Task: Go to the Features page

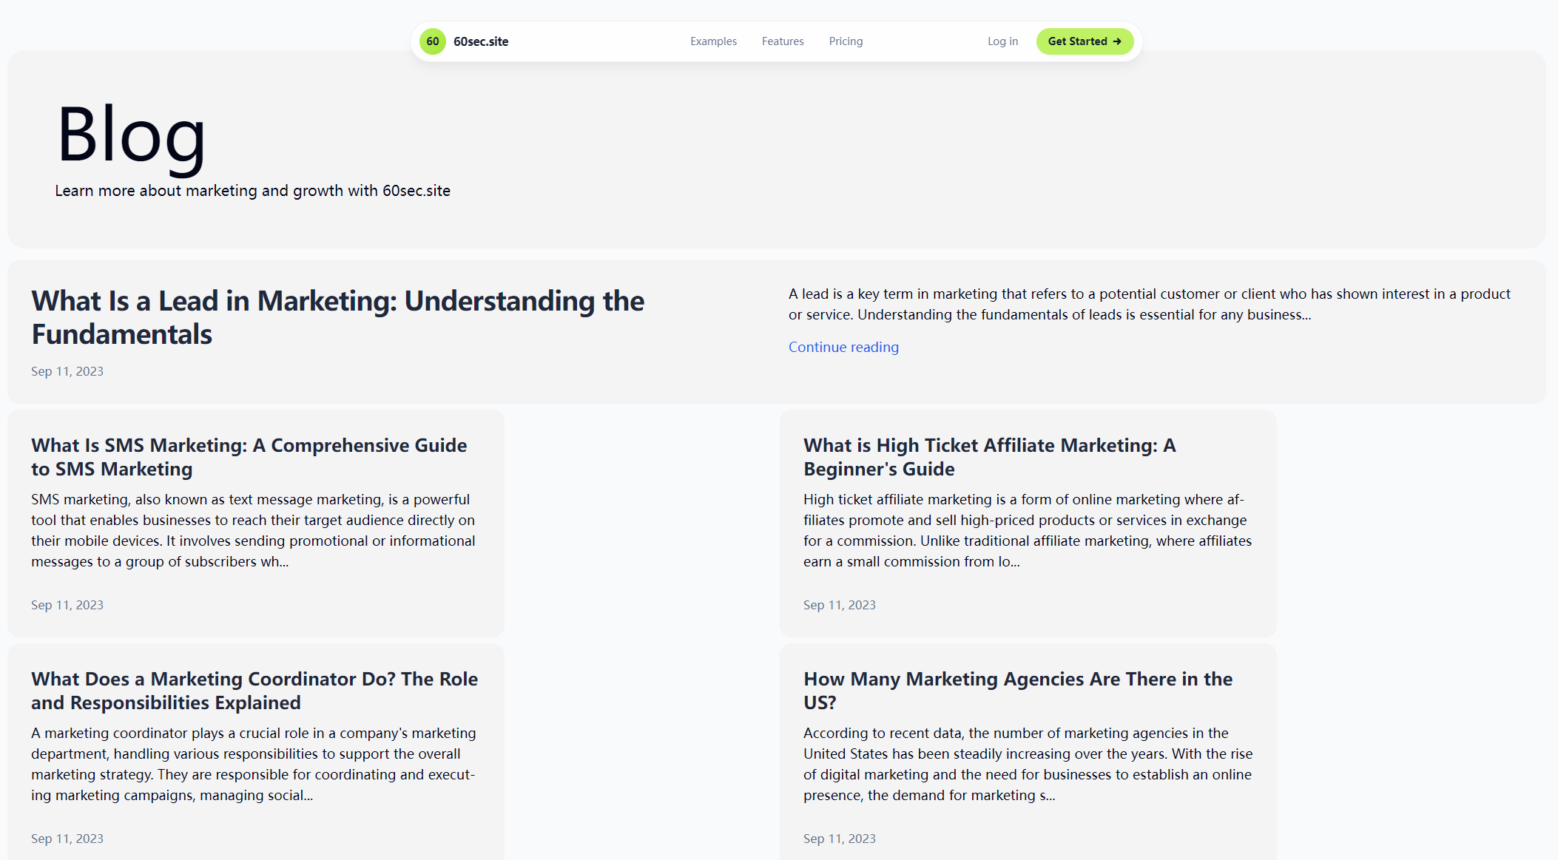Action: click(x=783, y=41)
